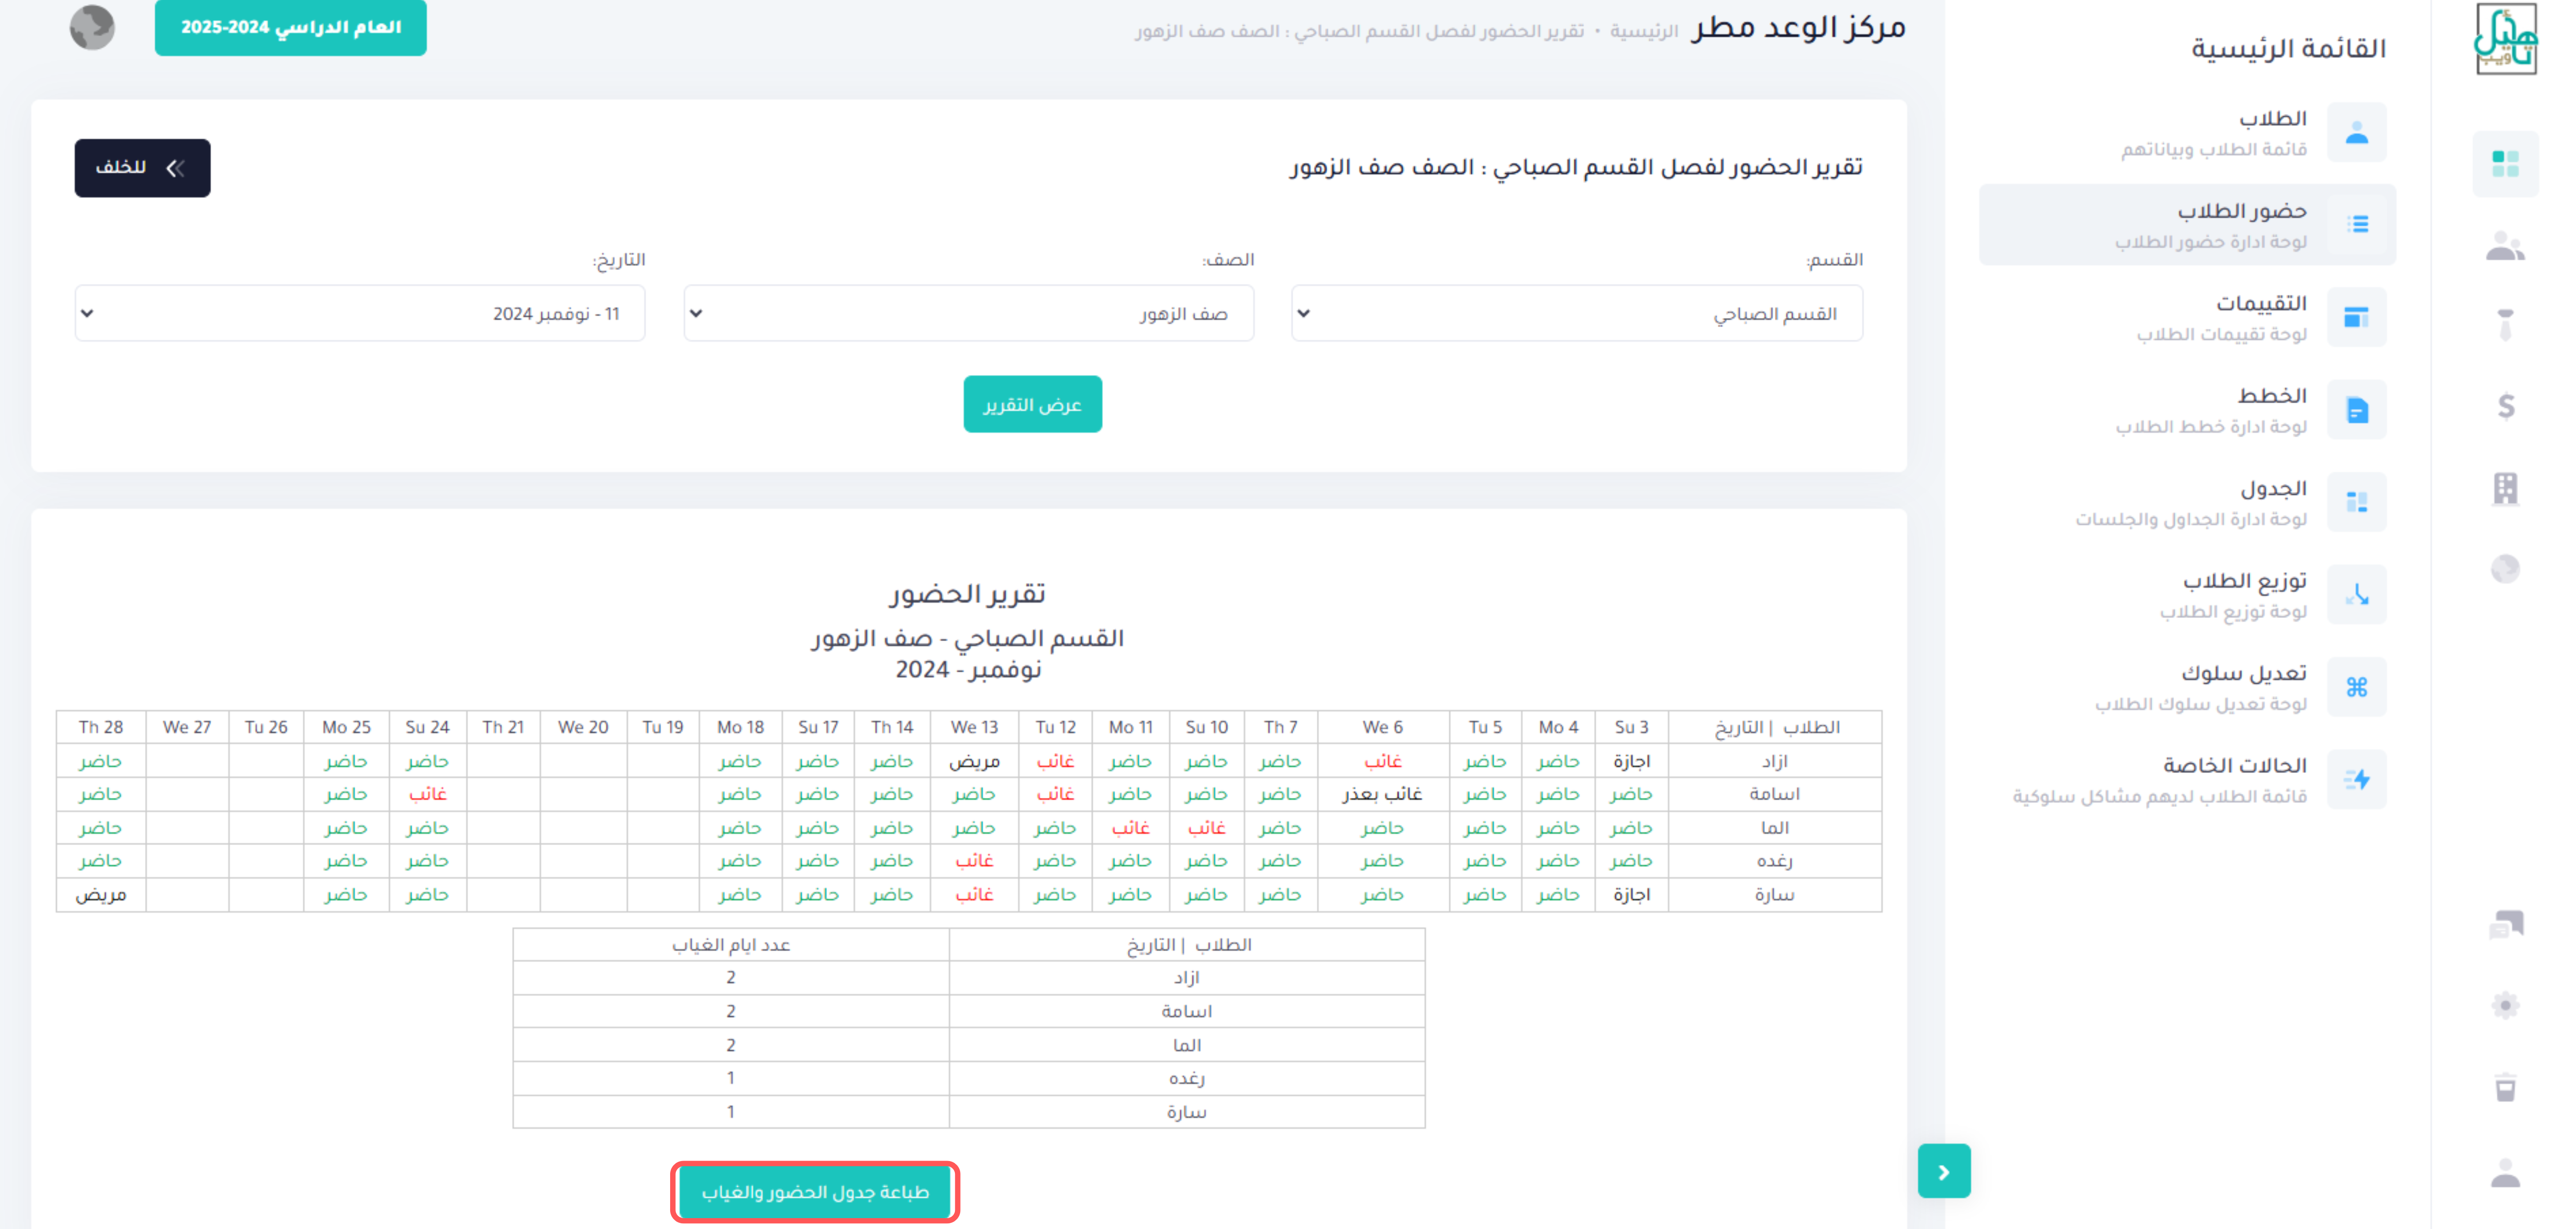Image resolution: width=2576 pixels, height=1229 pixels.
Task: Collapse the sidebar with teal arrow button
Action: [x=1944, y=1171]
